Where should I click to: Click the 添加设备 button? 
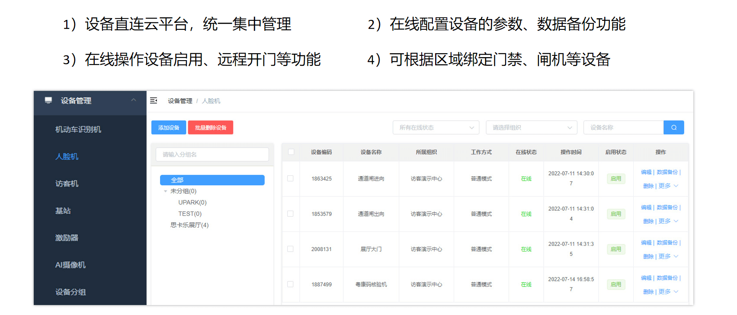pos(169,128)
